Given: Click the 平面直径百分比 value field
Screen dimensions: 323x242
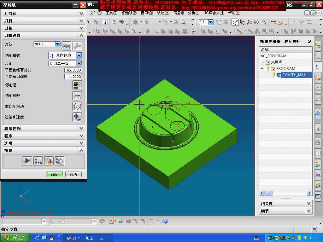Looking at the screenshot, I should [x=73, y=70].
